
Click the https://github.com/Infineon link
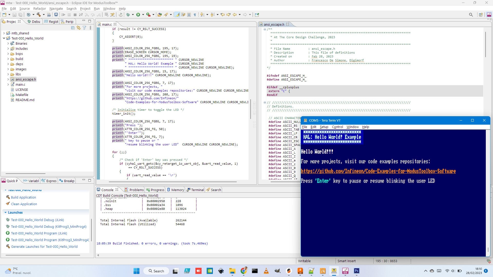pos(378,171)
